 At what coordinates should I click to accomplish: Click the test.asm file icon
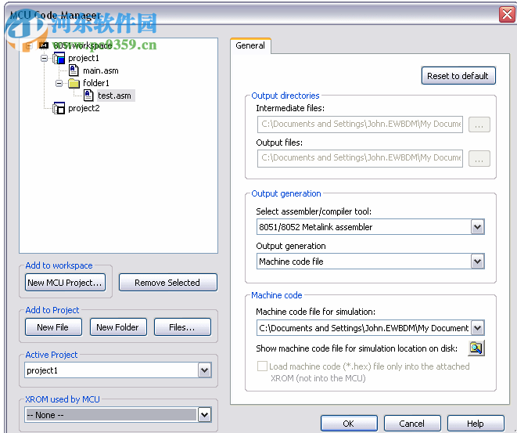[x=88, y=96]
